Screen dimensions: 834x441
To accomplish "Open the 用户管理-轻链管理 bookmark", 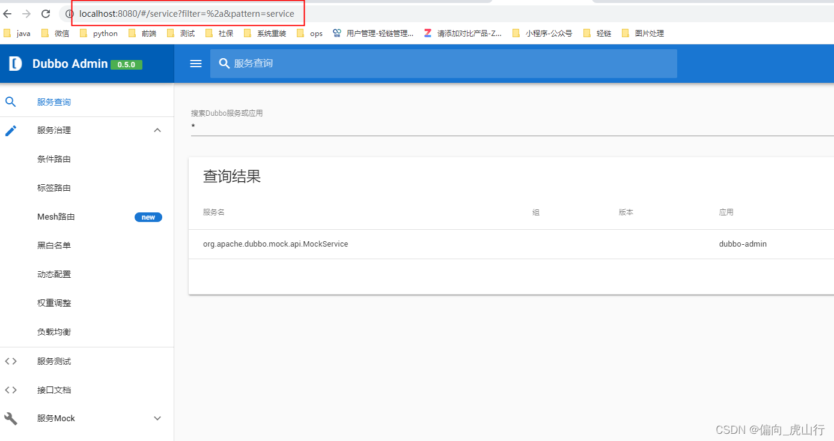I will click(373, 34).
